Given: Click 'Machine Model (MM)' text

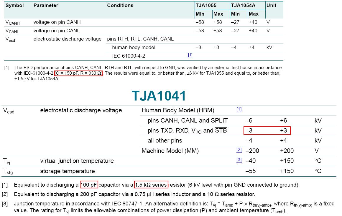Looking at the screenshot, I should coord(170,151).
